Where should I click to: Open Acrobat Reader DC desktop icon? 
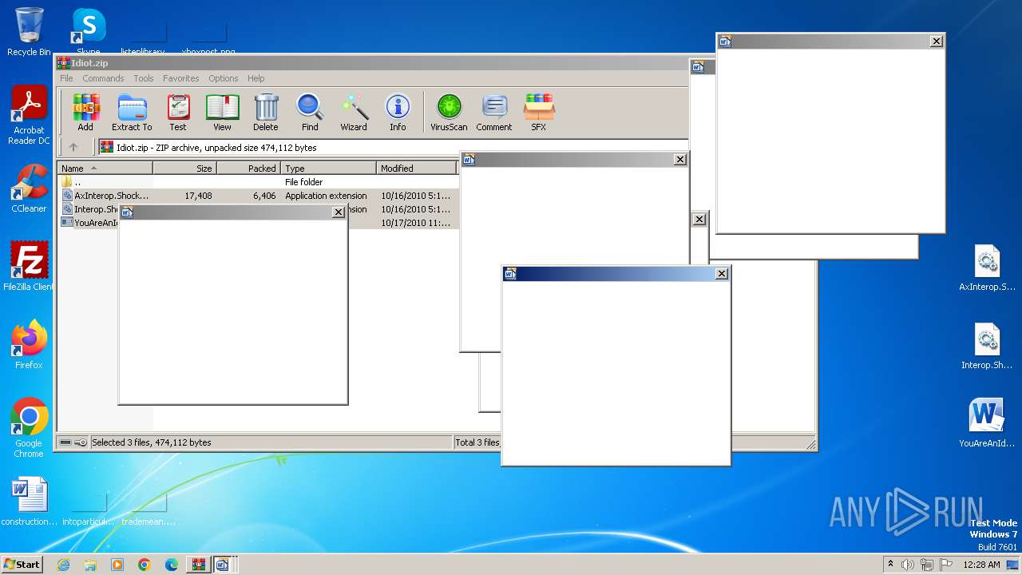click(x=29, y=116)
